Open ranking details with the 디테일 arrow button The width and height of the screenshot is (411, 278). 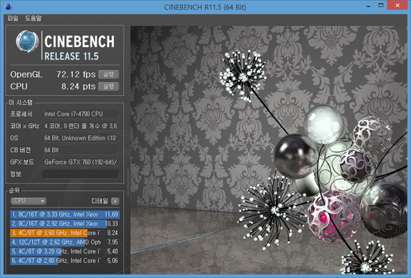pyautogui.click(x=115, y=201)
